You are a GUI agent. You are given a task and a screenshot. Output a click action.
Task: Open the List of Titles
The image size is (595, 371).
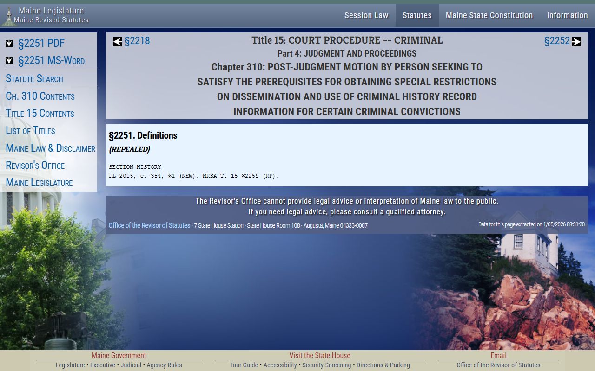(x=30, y=130)
